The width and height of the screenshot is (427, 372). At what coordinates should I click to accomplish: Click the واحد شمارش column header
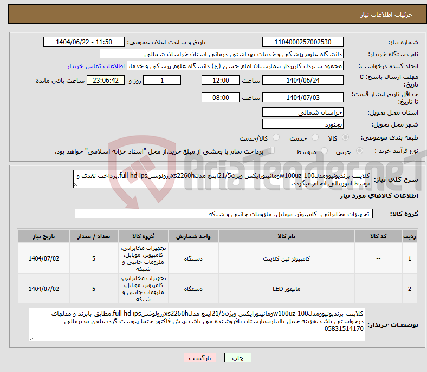pyautogui.click(x=193, y=236)
